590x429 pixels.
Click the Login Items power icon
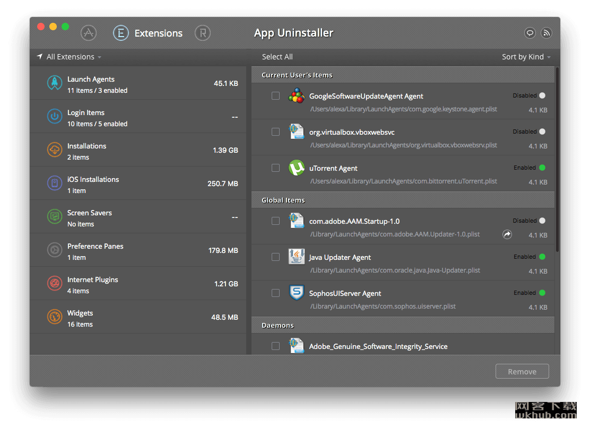55,116
